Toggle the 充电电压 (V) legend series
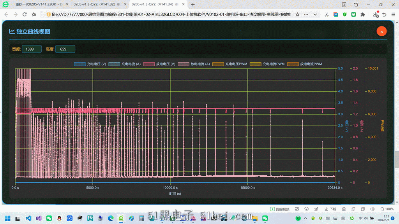 pos(90,64)
